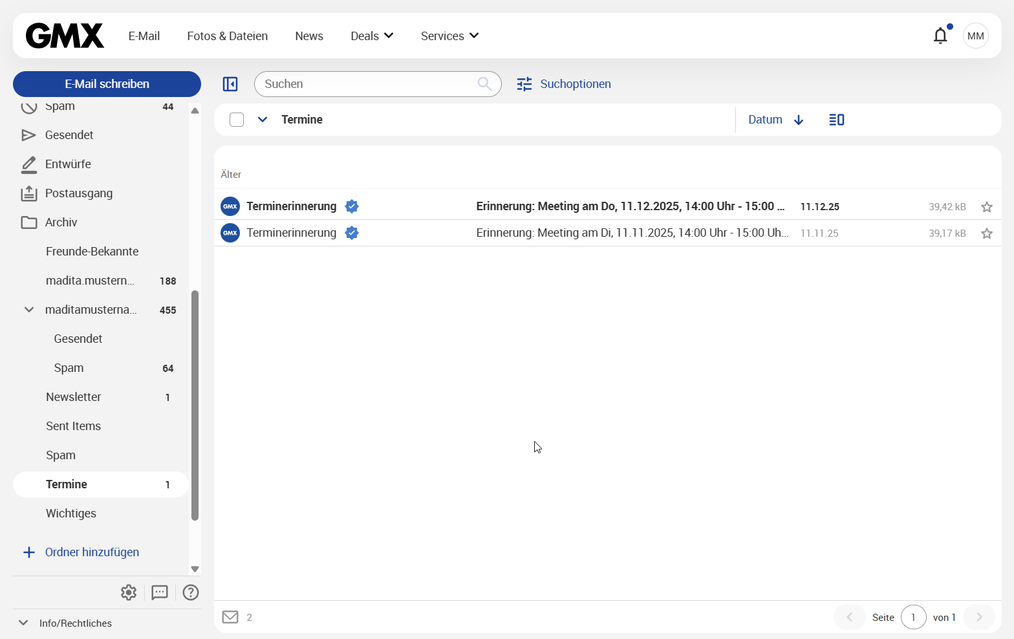Switch the list view layout icon
Viewport: 1014px width, 639px height.
[836, 120]
